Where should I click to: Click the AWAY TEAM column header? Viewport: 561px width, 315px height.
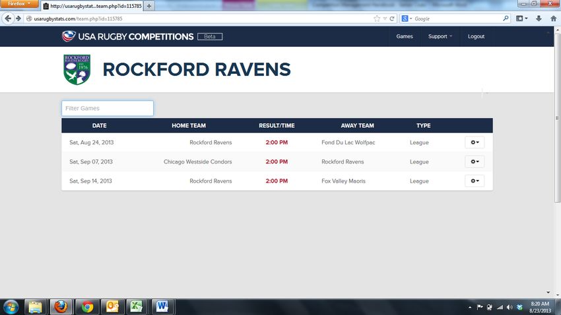coord(357,126)
